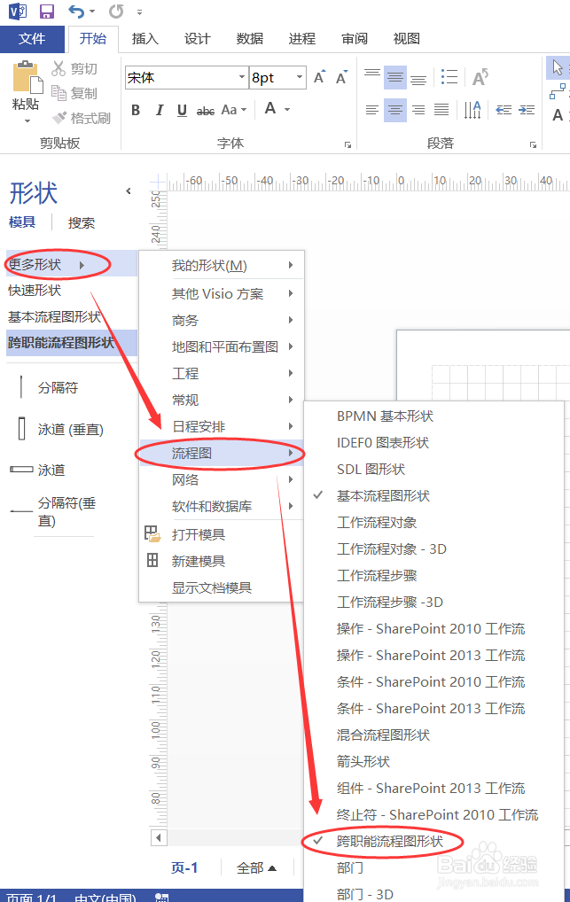
Task: Switch to the 数据 ribbon tab
Action: [250, 38]
